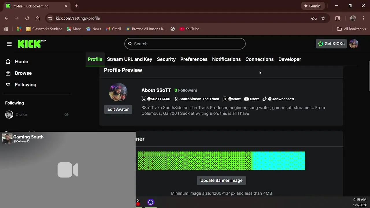Click the 0 Followers count
The height and width of the screenshot is (208, 370).
click(186, 90)
